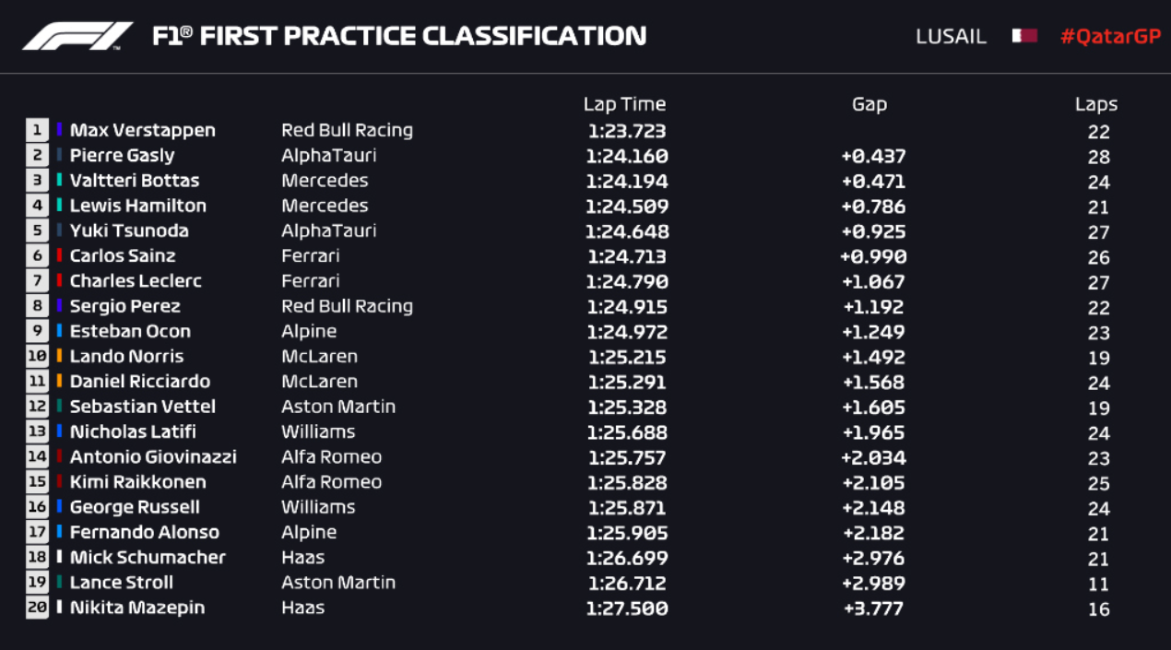Click position 10 number badge
Image resolution: width=1171 pixels, height=650 pixels.
[x=37, y=356]
